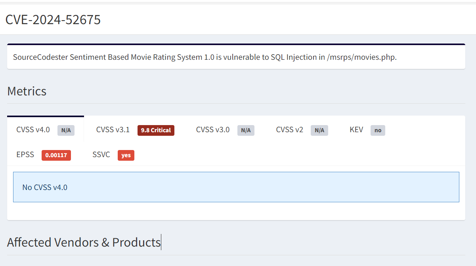
Task: Click the Affected Vendors & Products heading
Action: pos(84,242)
